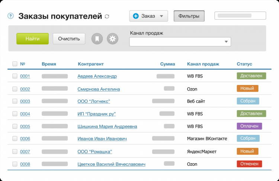Select Ozon channel in order 0002
The width and height of the screenshot is (279, 181).
tap(192, 89)
